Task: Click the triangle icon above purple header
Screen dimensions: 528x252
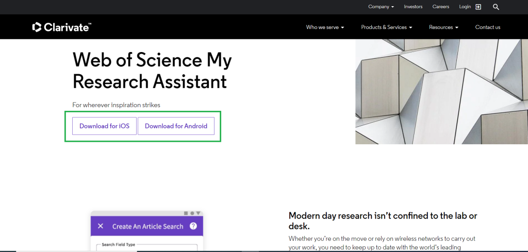Action: pos(199,213)
